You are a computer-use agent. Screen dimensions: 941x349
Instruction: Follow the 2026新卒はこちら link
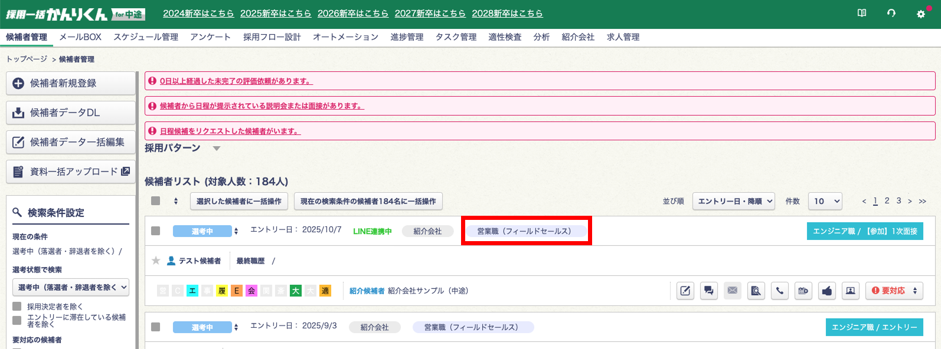pos(353,14)
